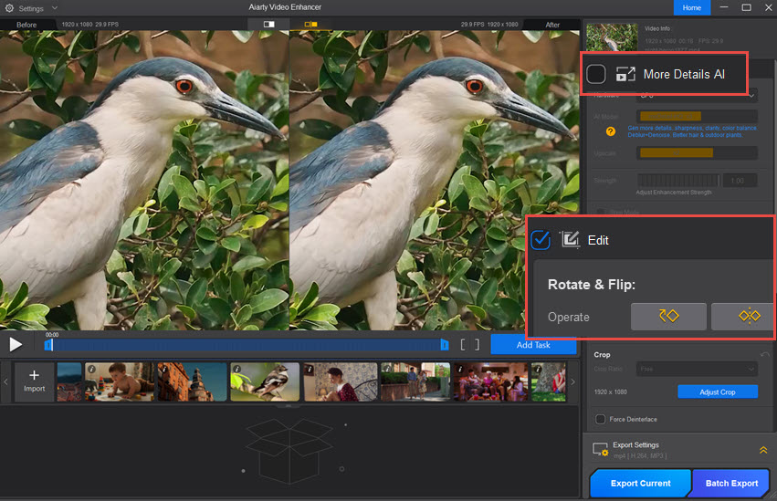
Task: Select the After preview label
Action: point(552,25)
